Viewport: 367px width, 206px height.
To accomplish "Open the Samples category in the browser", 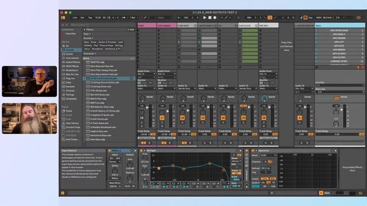I will (x=70, y=86).
